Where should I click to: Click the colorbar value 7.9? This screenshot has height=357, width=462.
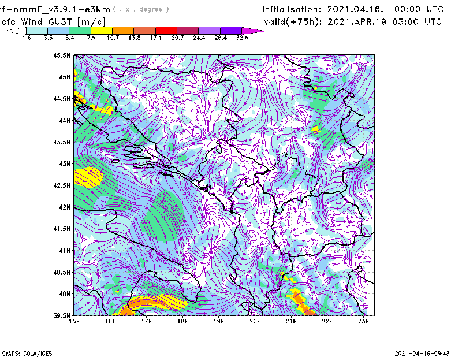[x=91, y=38]
